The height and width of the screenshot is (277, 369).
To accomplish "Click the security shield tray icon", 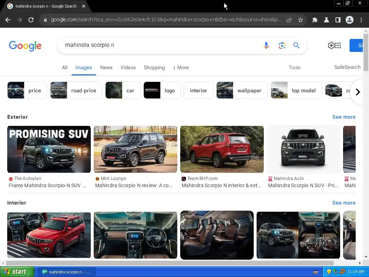I will (329, 272).
